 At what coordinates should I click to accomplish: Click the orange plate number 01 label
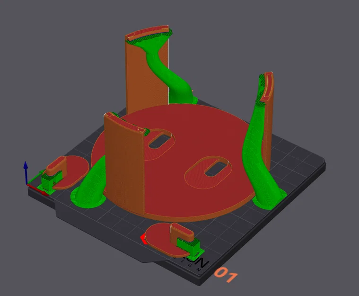pos(226,274)
